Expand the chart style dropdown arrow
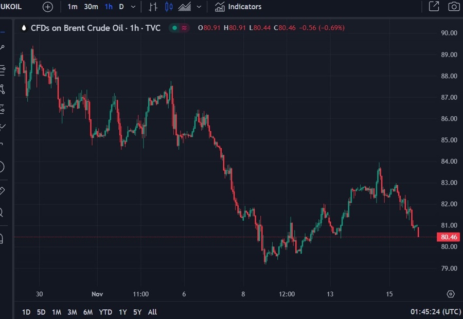 pos(199,7)
